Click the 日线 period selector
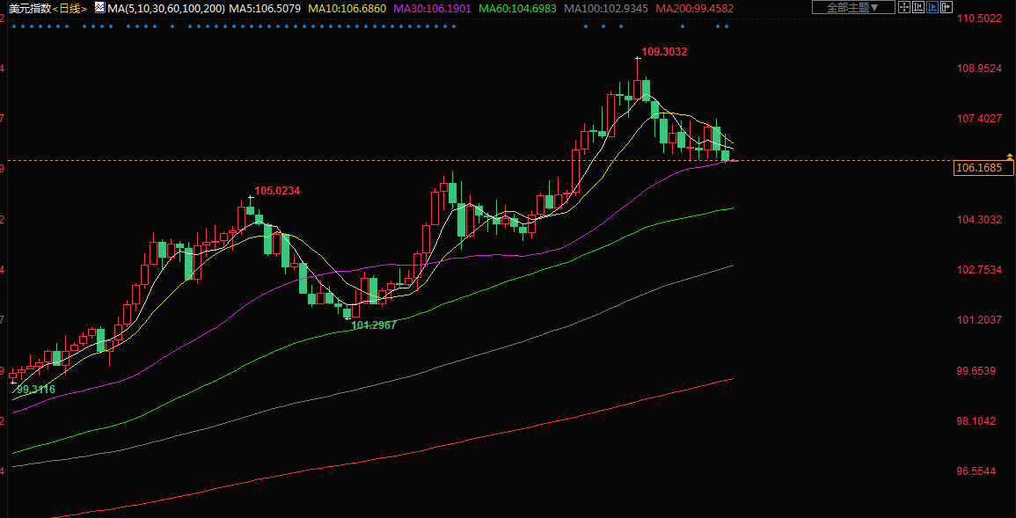1016x518 pixels. [x=71, y=8]
